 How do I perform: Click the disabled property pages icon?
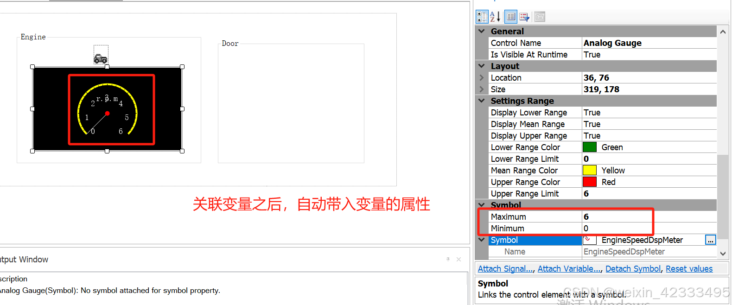click(x=540, y=17)
